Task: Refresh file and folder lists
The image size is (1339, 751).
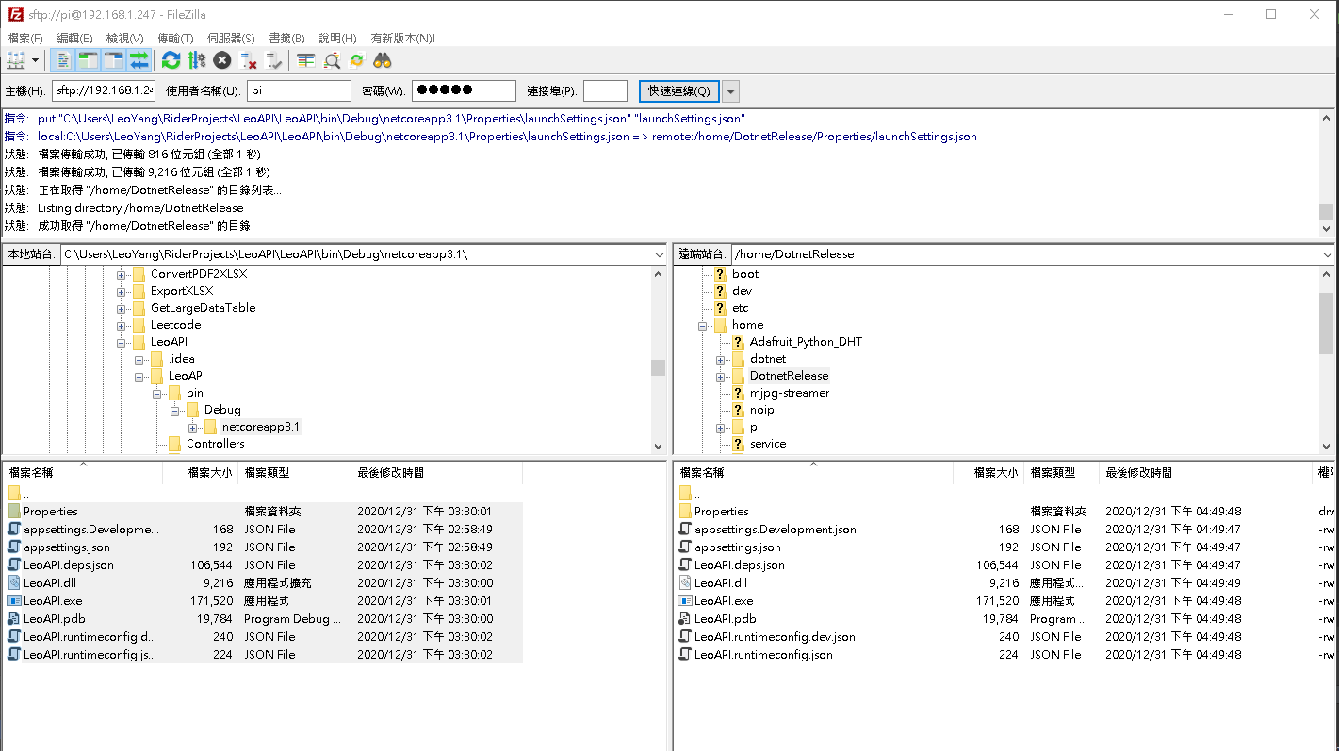Action: tap(171, 60)
